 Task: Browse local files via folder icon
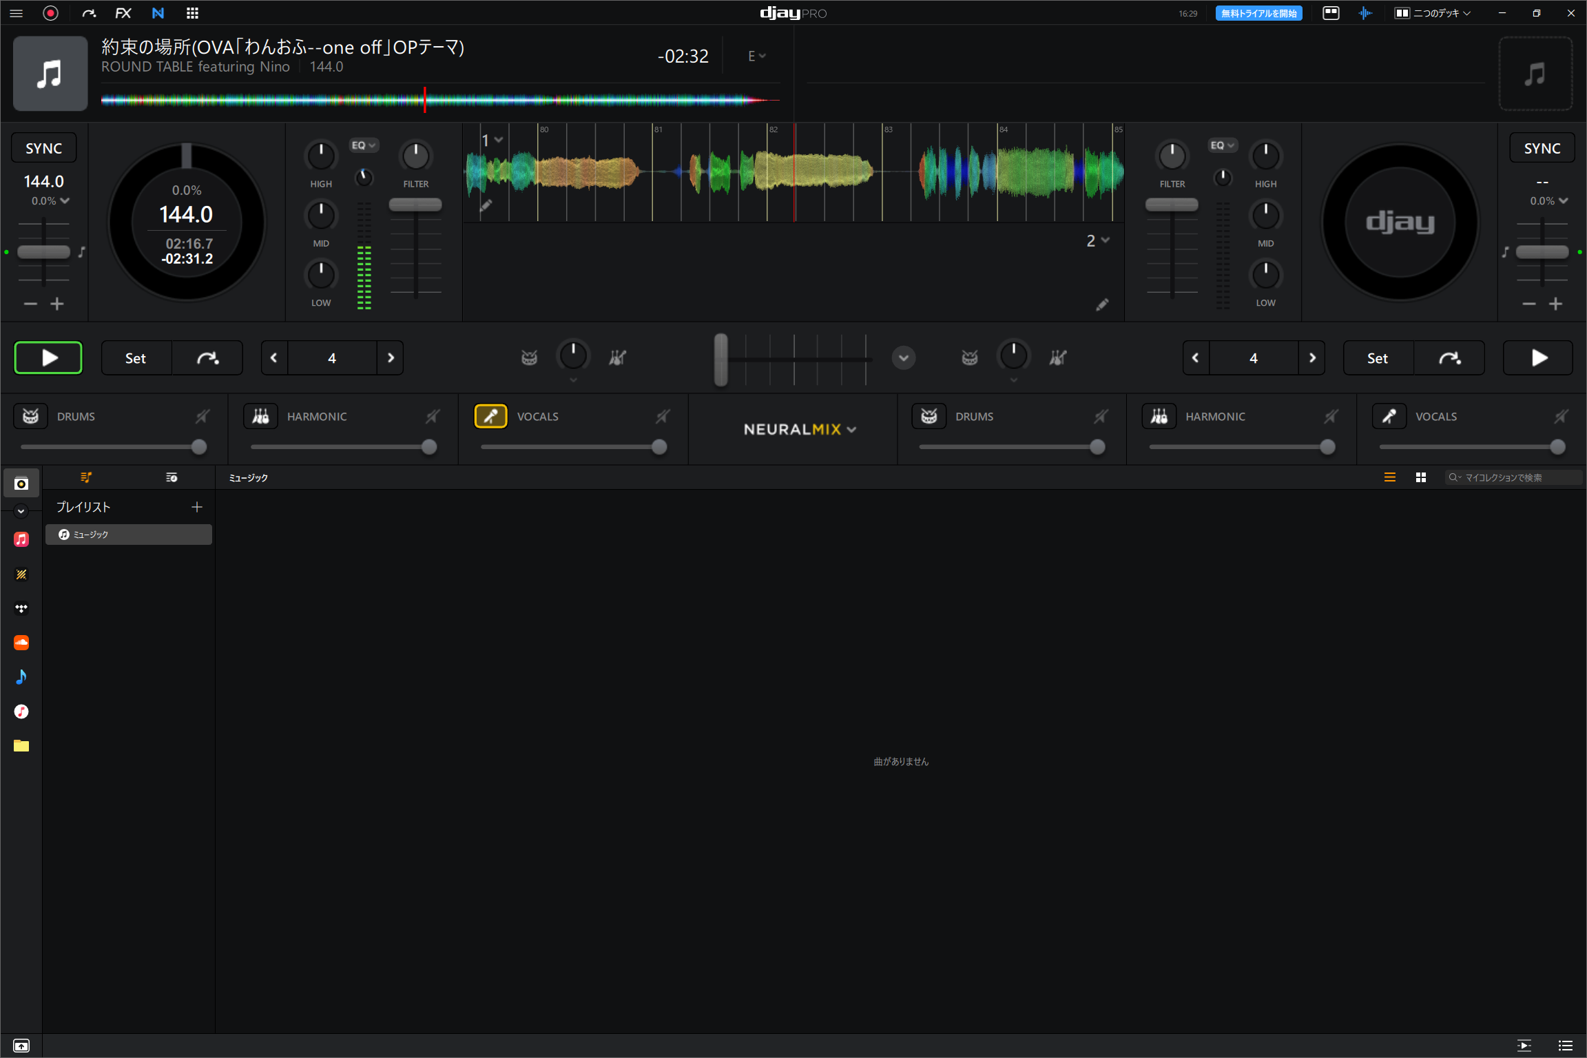point(21,745)
